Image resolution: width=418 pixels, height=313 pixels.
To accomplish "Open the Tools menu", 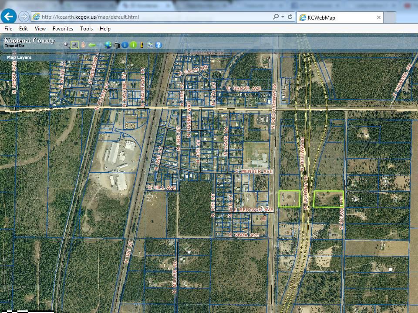I will pyautogui.click(x=86, y=29).
